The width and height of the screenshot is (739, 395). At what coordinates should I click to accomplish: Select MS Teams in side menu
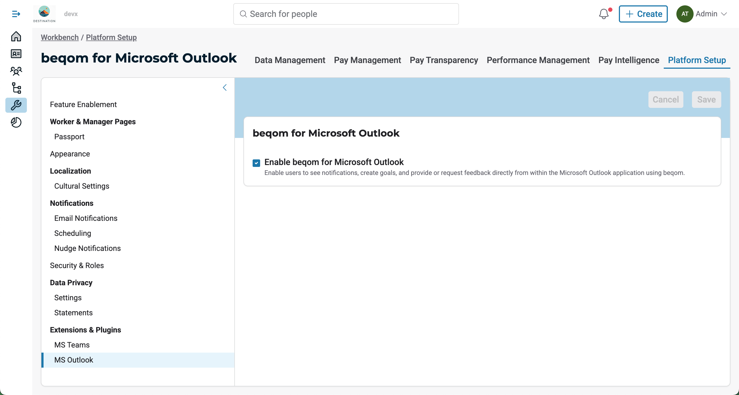click(x=72, y=345)
